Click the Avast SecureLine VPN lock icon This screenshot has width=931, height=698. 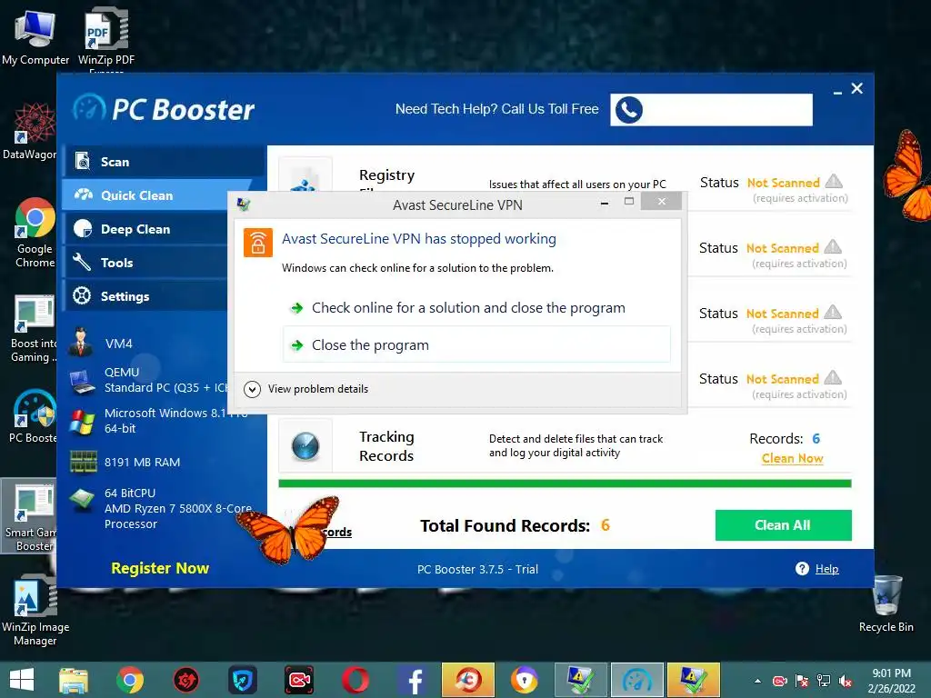pyautogui.click(x=257, y=243)
